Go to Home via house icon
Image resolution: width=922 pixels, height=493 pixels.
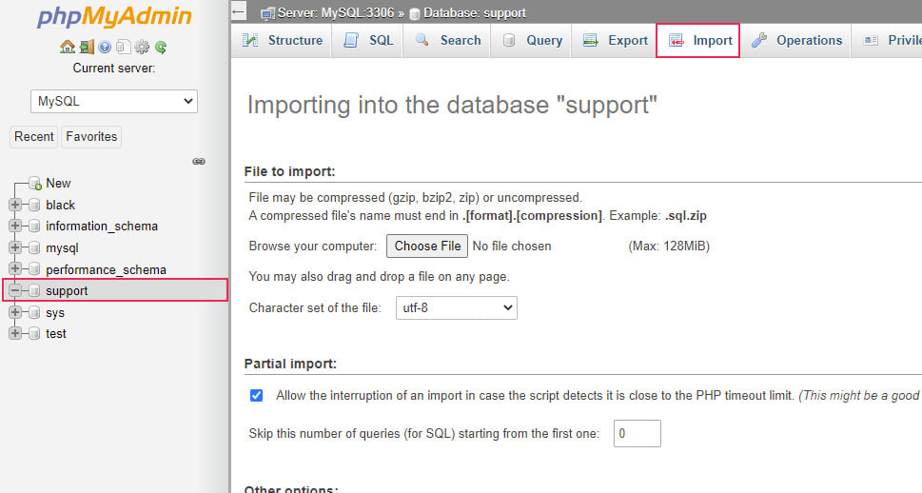point(67,47)
